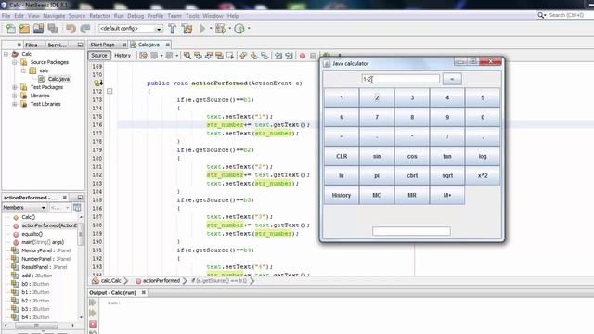Click the Build Project hammer icon
Image resolution: width=594 pixels, height=334 pixels.
coord(173,29)
